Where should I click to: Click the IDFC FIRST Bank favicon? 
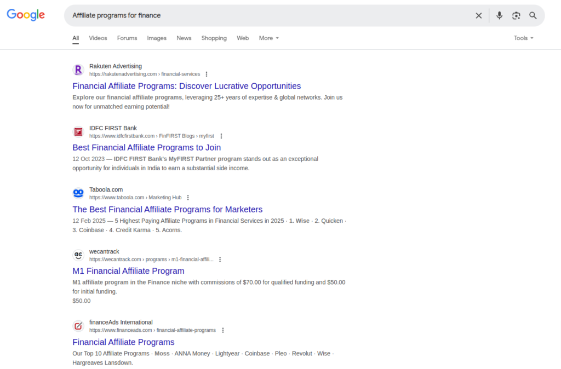pyautogui.click(x=78, y=132)
